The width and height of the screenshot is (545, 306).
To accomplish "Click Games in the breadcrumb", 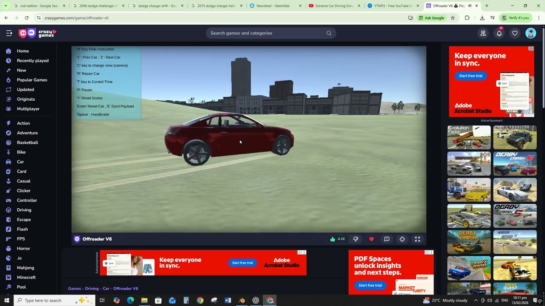I will point(75,289).
